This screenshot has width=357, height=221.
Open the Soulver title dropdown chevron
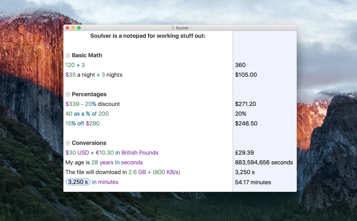[x=191, y=28]
